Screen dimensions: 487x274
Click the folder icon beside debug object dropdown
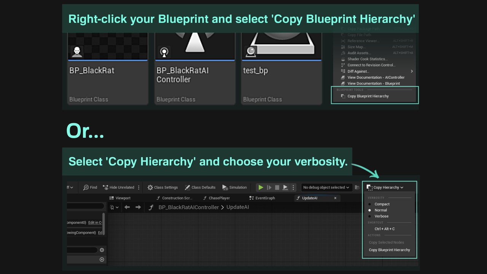357,187
